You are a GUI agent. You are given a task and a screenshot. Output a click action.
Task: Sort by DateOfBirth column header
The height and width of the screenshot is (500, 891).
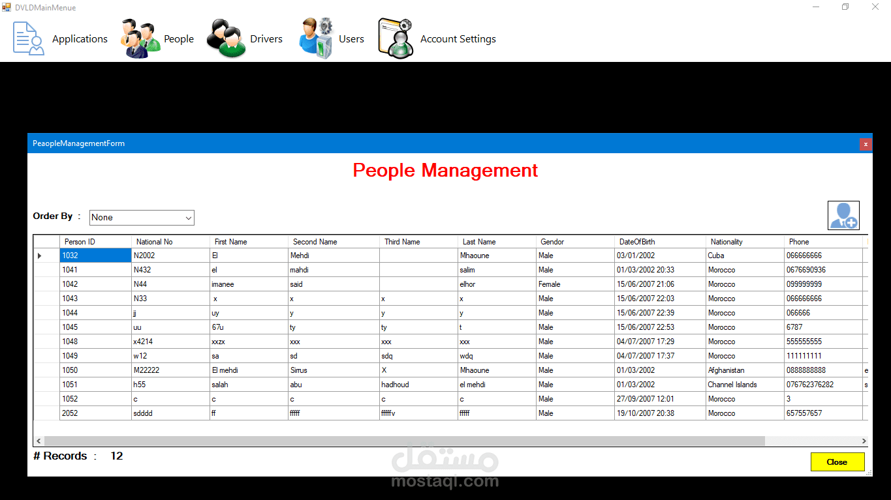click(660, 242)
